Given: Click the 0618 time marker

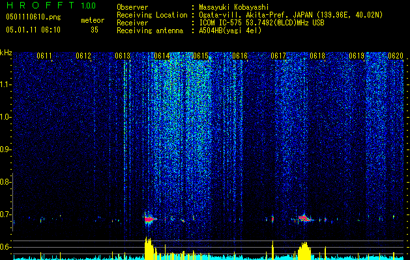Looking at the screenshot, I should pyautogui.click(x=317, y=56).
